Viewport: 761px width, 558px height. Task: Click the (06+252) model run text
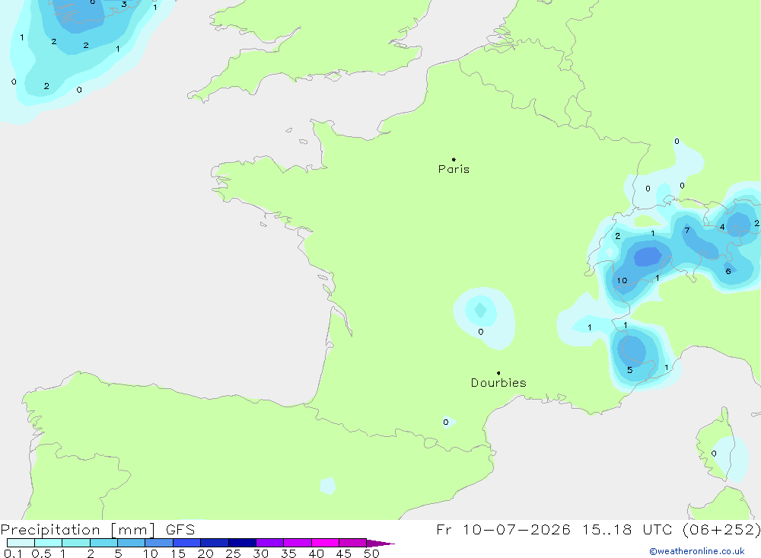[721, 529]
